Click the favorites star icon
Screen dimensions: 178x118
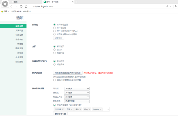(2, 12)
